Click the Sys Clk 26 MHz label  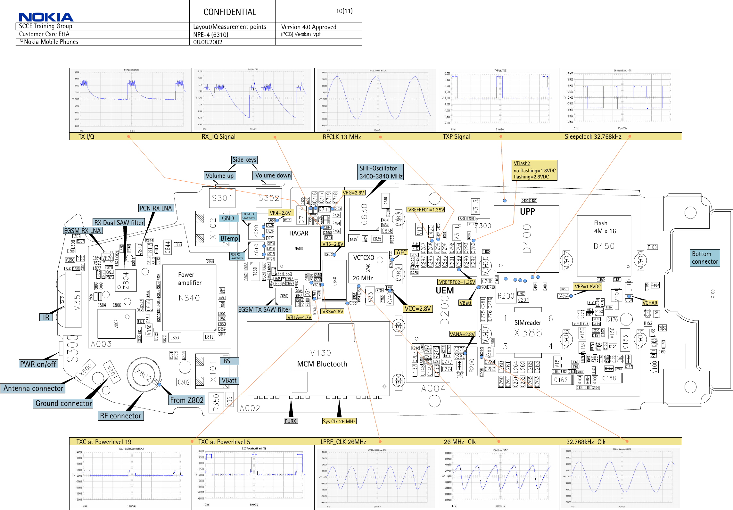pos(339,421)
